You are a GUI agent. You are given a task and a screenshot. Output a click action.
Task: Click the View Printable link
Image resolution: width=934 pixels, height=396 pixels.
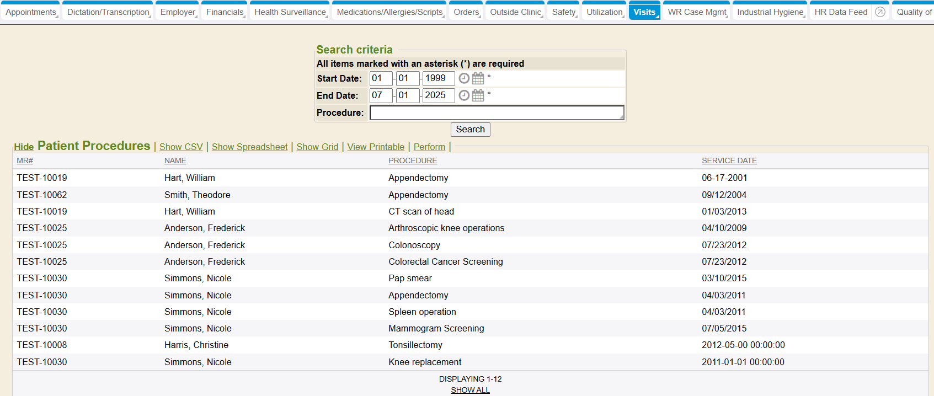[x=376, y=147]
